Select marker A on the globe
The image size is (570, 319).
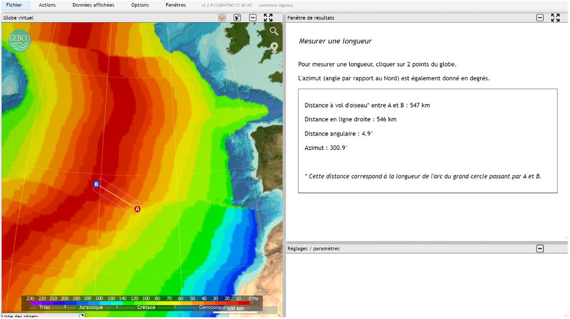coord(137,209)
